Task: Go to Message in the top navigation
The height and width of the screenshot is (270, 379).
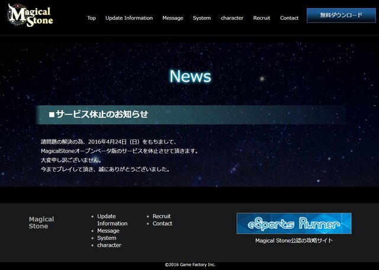Action: pyautogui.click(x=172, y=18)
